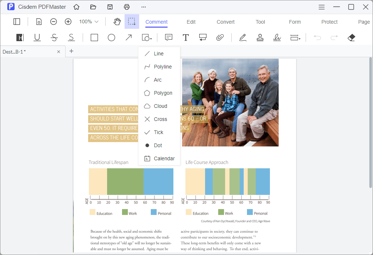The width and height of the screenshot is (373, 255).
Task: Redo the last action
Action: (334, 38)
